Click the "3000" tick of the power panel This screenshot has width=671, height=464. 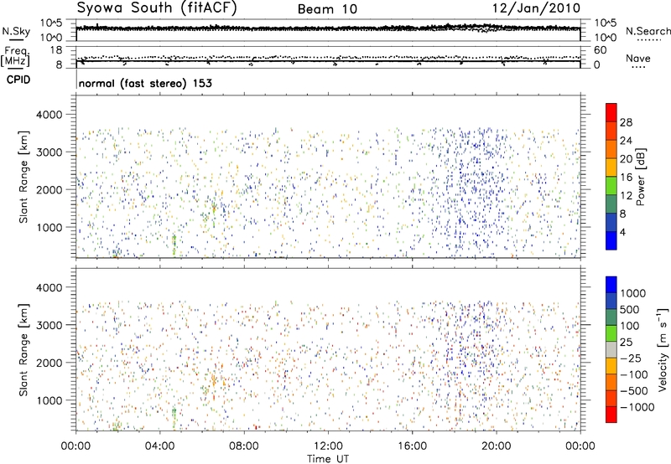49,152
